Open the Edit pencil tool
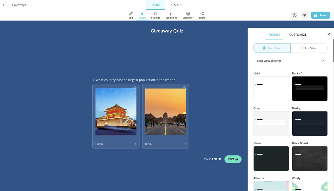The width and height of the screenshot is (334, 191). coord(131,15)
